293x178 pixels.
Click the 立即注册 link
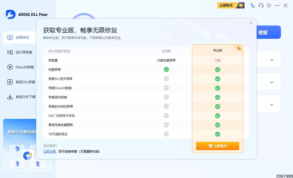click(49, 152)
